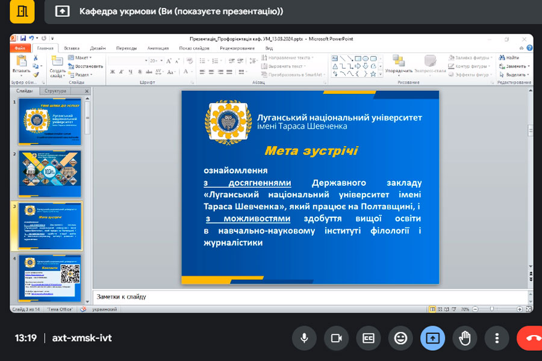Leave the call with red button
The height and width of the screenshot is (361, 542).
(x=531, y=338)
